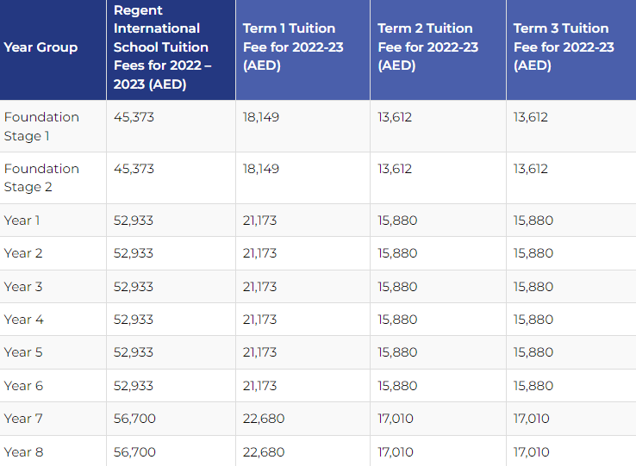Select the annual tuition fees column header
This screenshot has width=636, height=466.
tap(162, 47)
